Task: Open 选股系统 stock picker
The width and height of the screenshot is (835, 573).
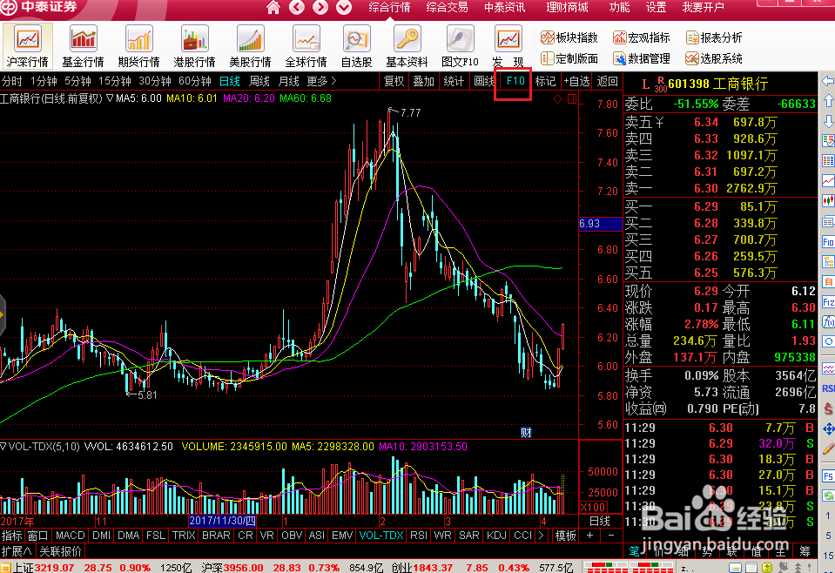Action: [714, 58]
